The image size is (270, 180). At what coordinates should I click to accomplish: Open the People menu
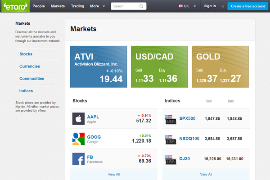pos(39,6)
